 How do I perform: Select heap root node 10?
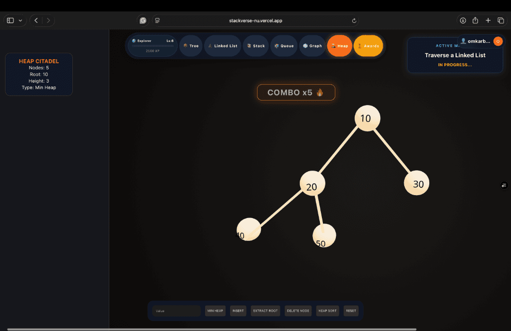click(x=367, y=118)
